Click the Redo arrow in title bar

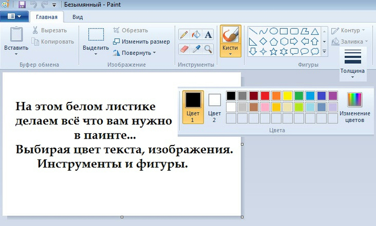click(x=44, y=4)
